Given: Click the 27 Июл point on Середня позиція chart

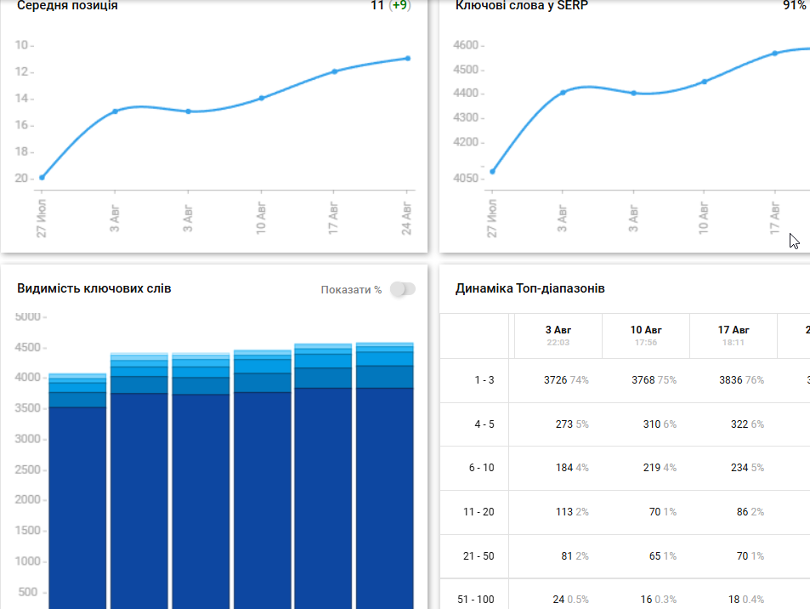Looking at the screenshot, I should [42, 177].
